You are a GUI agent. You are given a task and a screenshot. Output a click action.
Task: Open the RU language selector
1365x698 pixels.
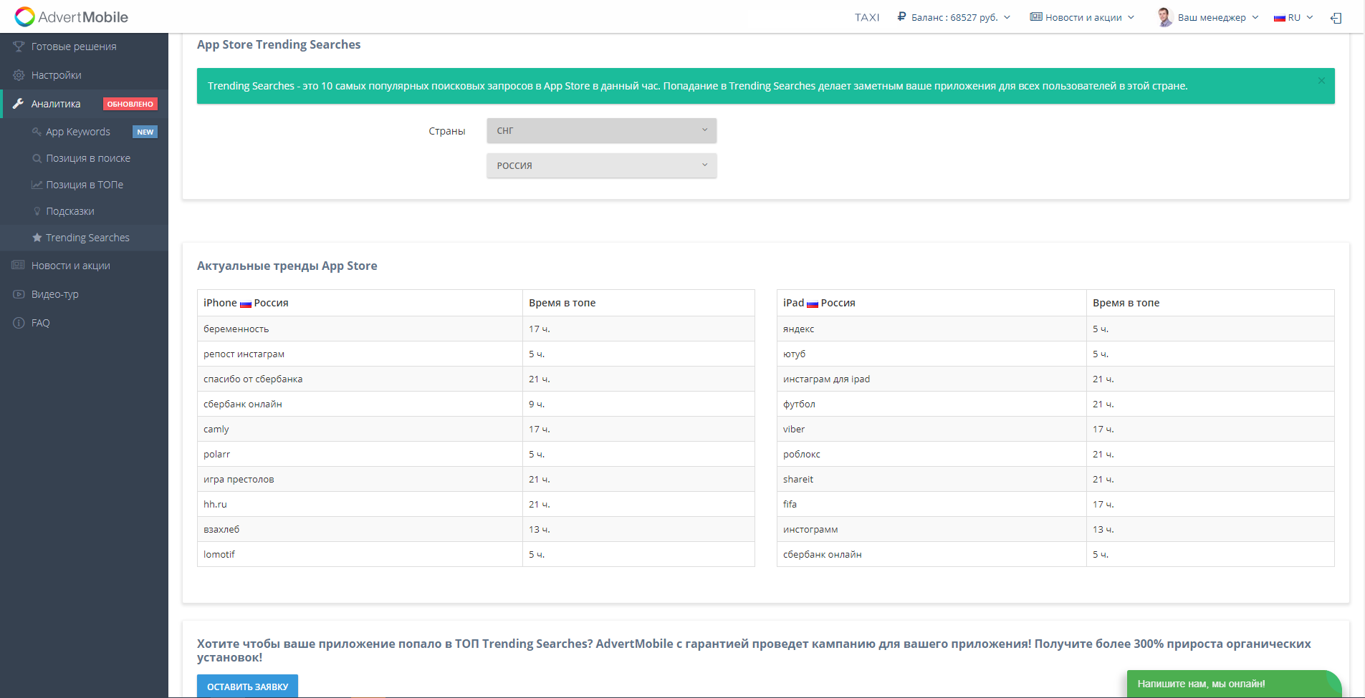[1293, 17]
